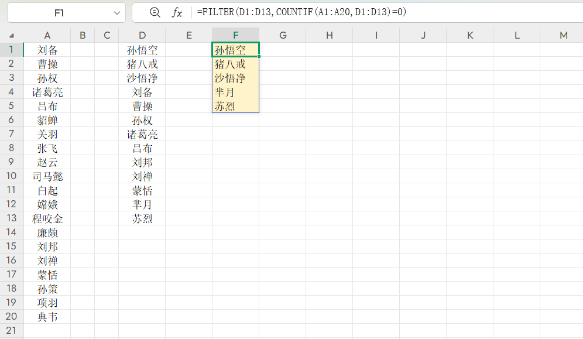Screen dimensions: 583x339
Task: Select the cell containing 典韦
Action: coord(47,317)
